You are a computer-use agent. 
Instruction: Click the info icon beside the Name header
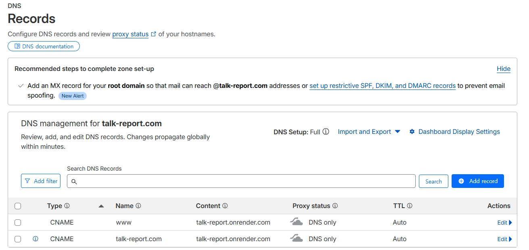click(138, 206)
